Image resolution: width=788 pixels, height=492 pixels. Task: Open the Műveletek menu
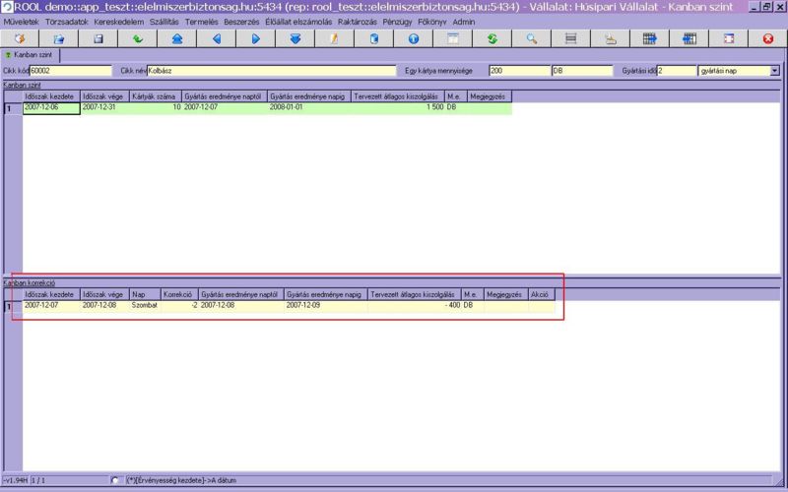pyautogui.click(x=21, y=22)
